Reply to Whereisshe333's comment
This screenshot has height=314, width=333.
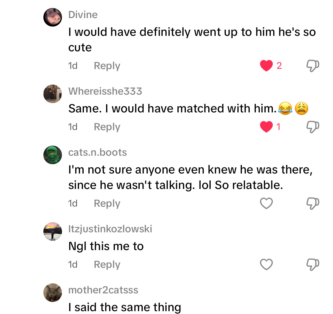click(x=107, y=127)
